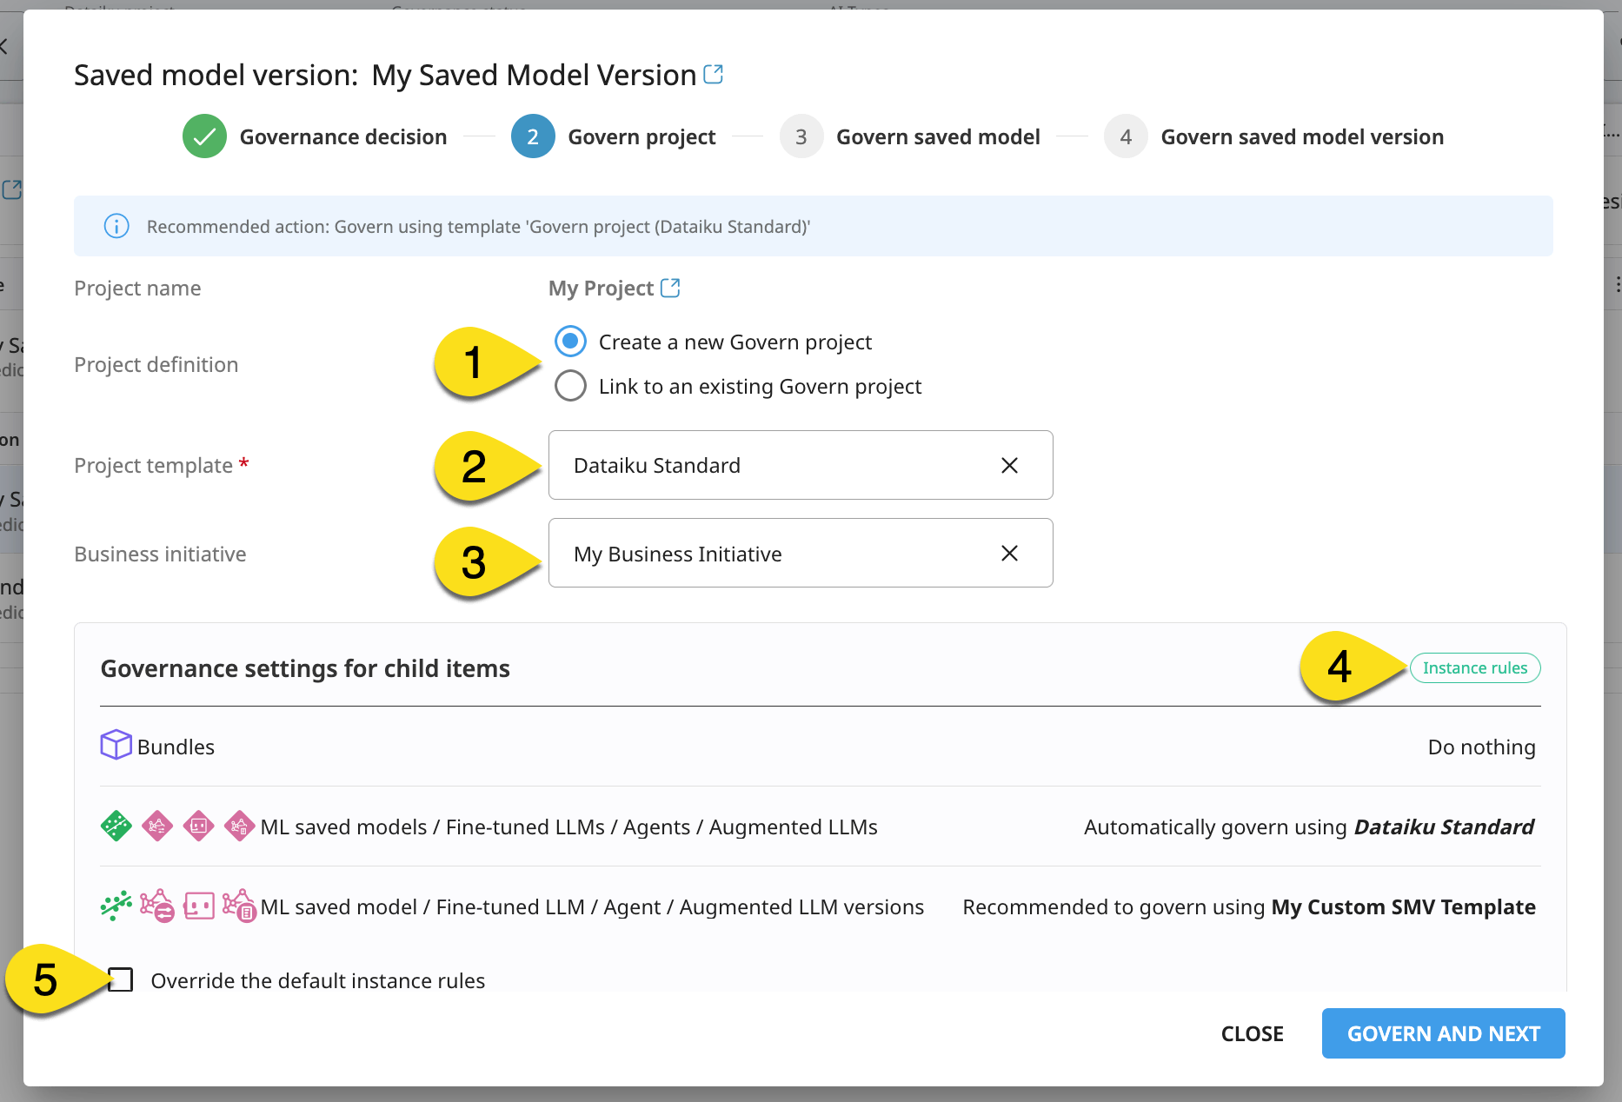Image resolution: width=1622 pixels, height=1102 pixels.
Task: Click the GOVERN AND NEXT button
Action: [x=1443, y=1033]
